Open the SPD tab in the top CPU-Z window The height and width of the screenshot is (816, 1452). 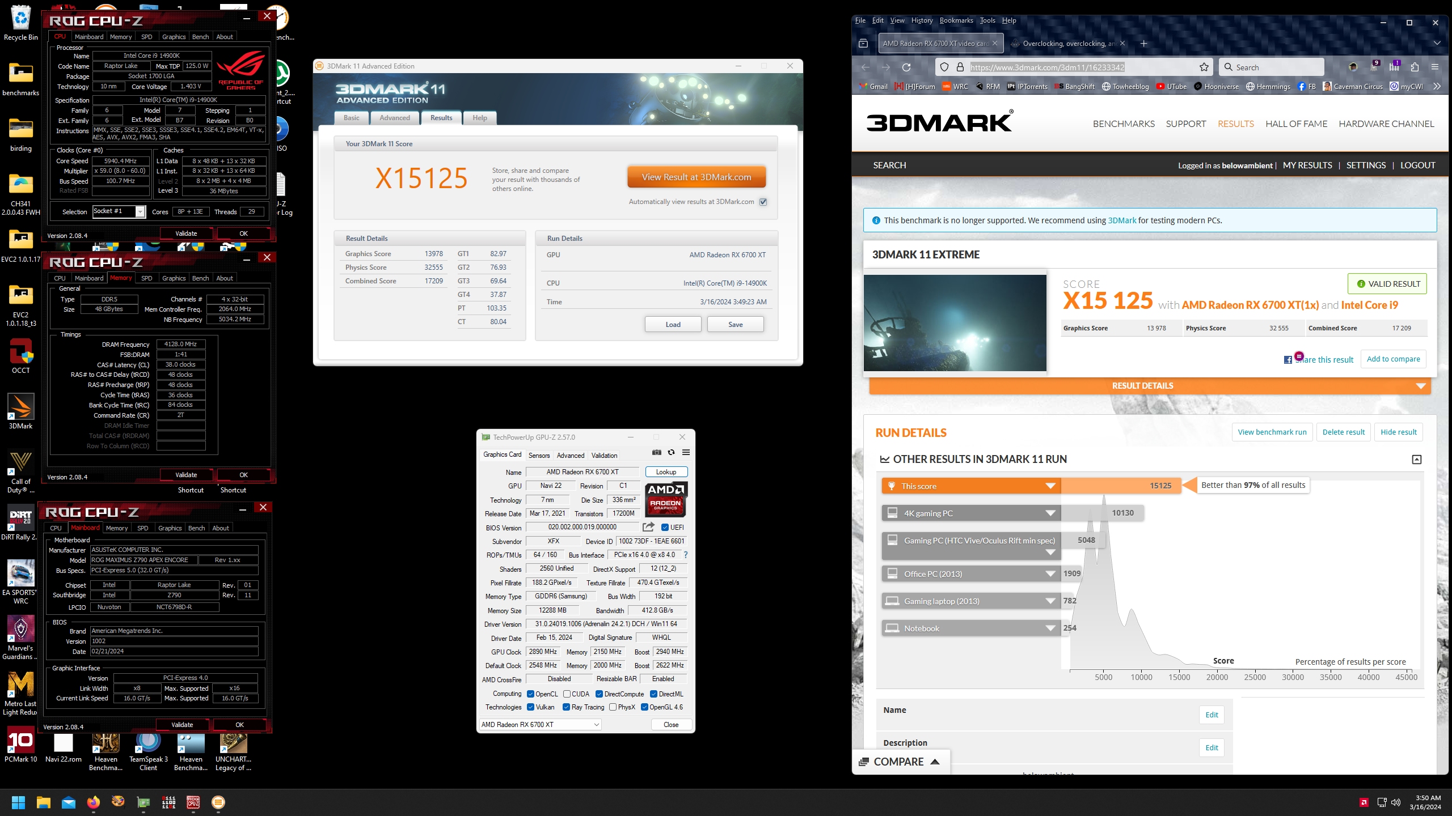coord(146,37)
